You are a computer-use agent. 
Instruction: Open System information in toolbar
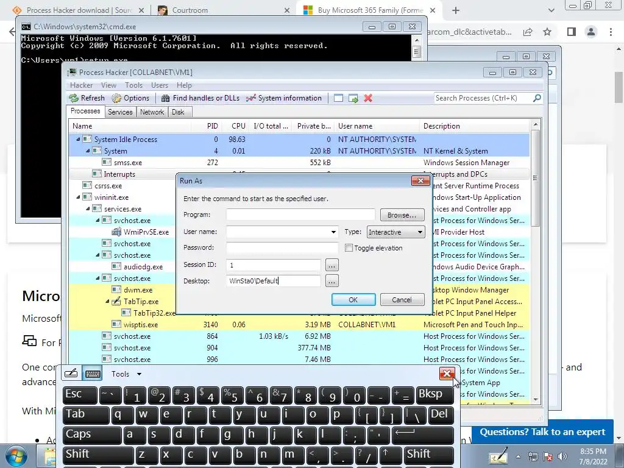click(284, 98)
